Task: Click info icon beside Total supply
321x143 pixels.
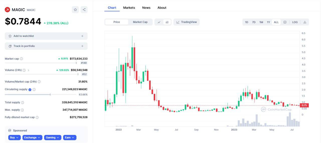Action: [23, 103]
